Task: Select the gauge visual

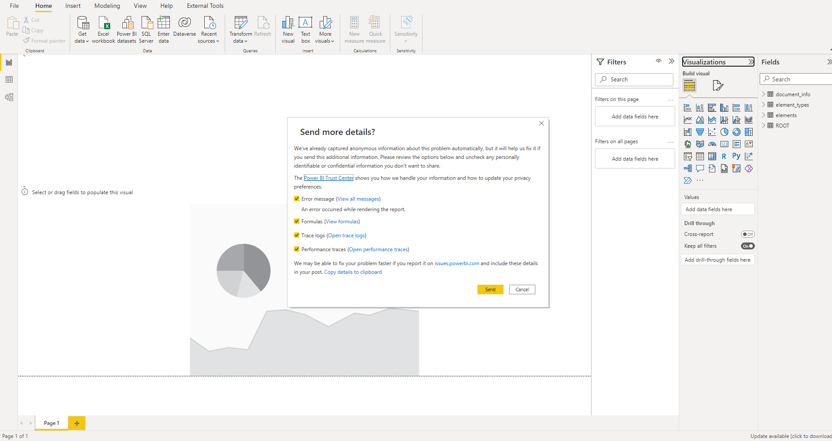Action: (x=712, y=144)
